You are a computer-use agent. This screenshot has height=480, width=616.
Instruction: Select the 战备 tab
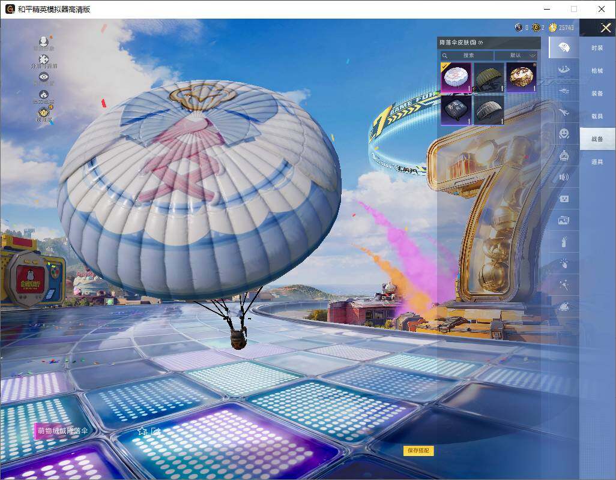point(597,139)
